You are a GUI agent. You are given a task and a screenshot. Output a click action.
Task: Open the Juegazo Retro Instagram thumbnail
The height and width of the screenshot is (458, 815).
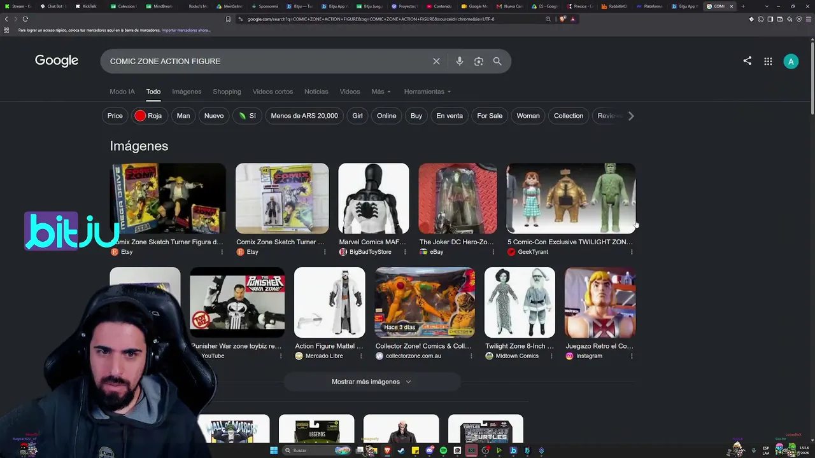pyautogui.click(x=600, y=303)
